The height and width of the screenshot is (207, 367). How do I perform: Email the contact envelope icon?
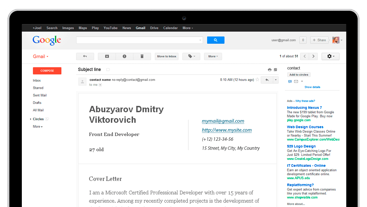[296, 81]
